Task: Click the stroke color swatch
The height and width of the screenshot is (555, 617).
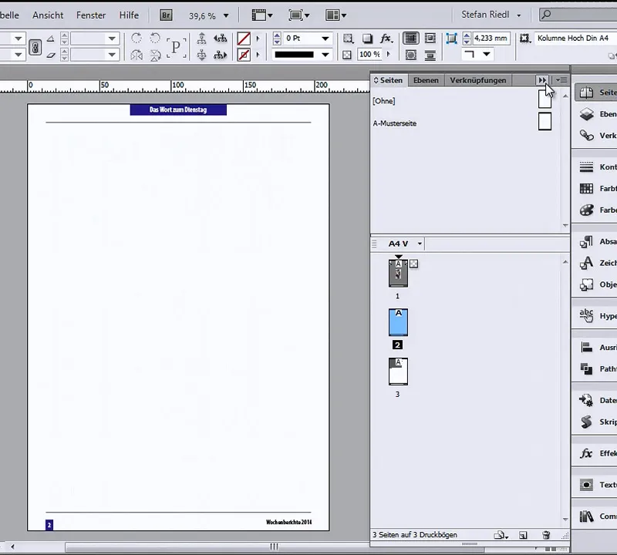Action: coord(244,55)
